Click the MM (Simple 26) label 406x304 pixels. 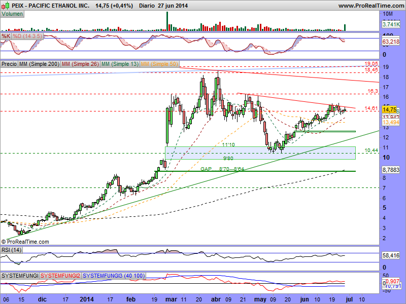click(80, 64)
